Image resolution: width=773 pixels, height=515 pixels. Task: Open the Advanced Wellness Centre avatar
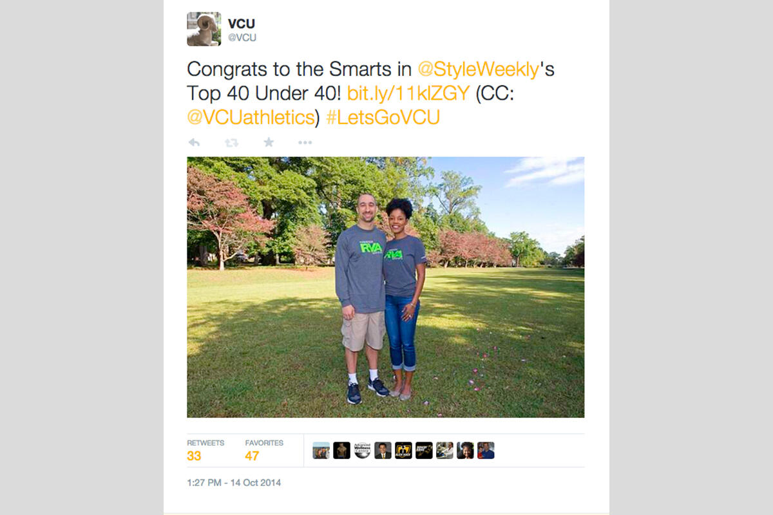pos(363,450)
